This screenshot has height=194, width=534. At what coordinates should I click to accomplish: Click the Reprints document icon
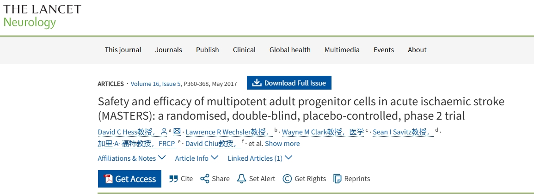(338, 179)
